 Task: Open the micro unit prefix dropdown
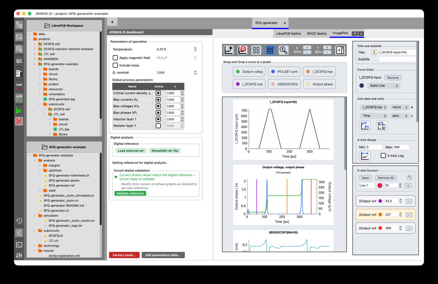399,107
